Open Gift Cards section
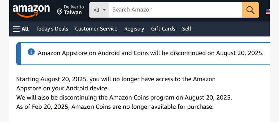The image size is (279, 122). [x=163, y=29]
